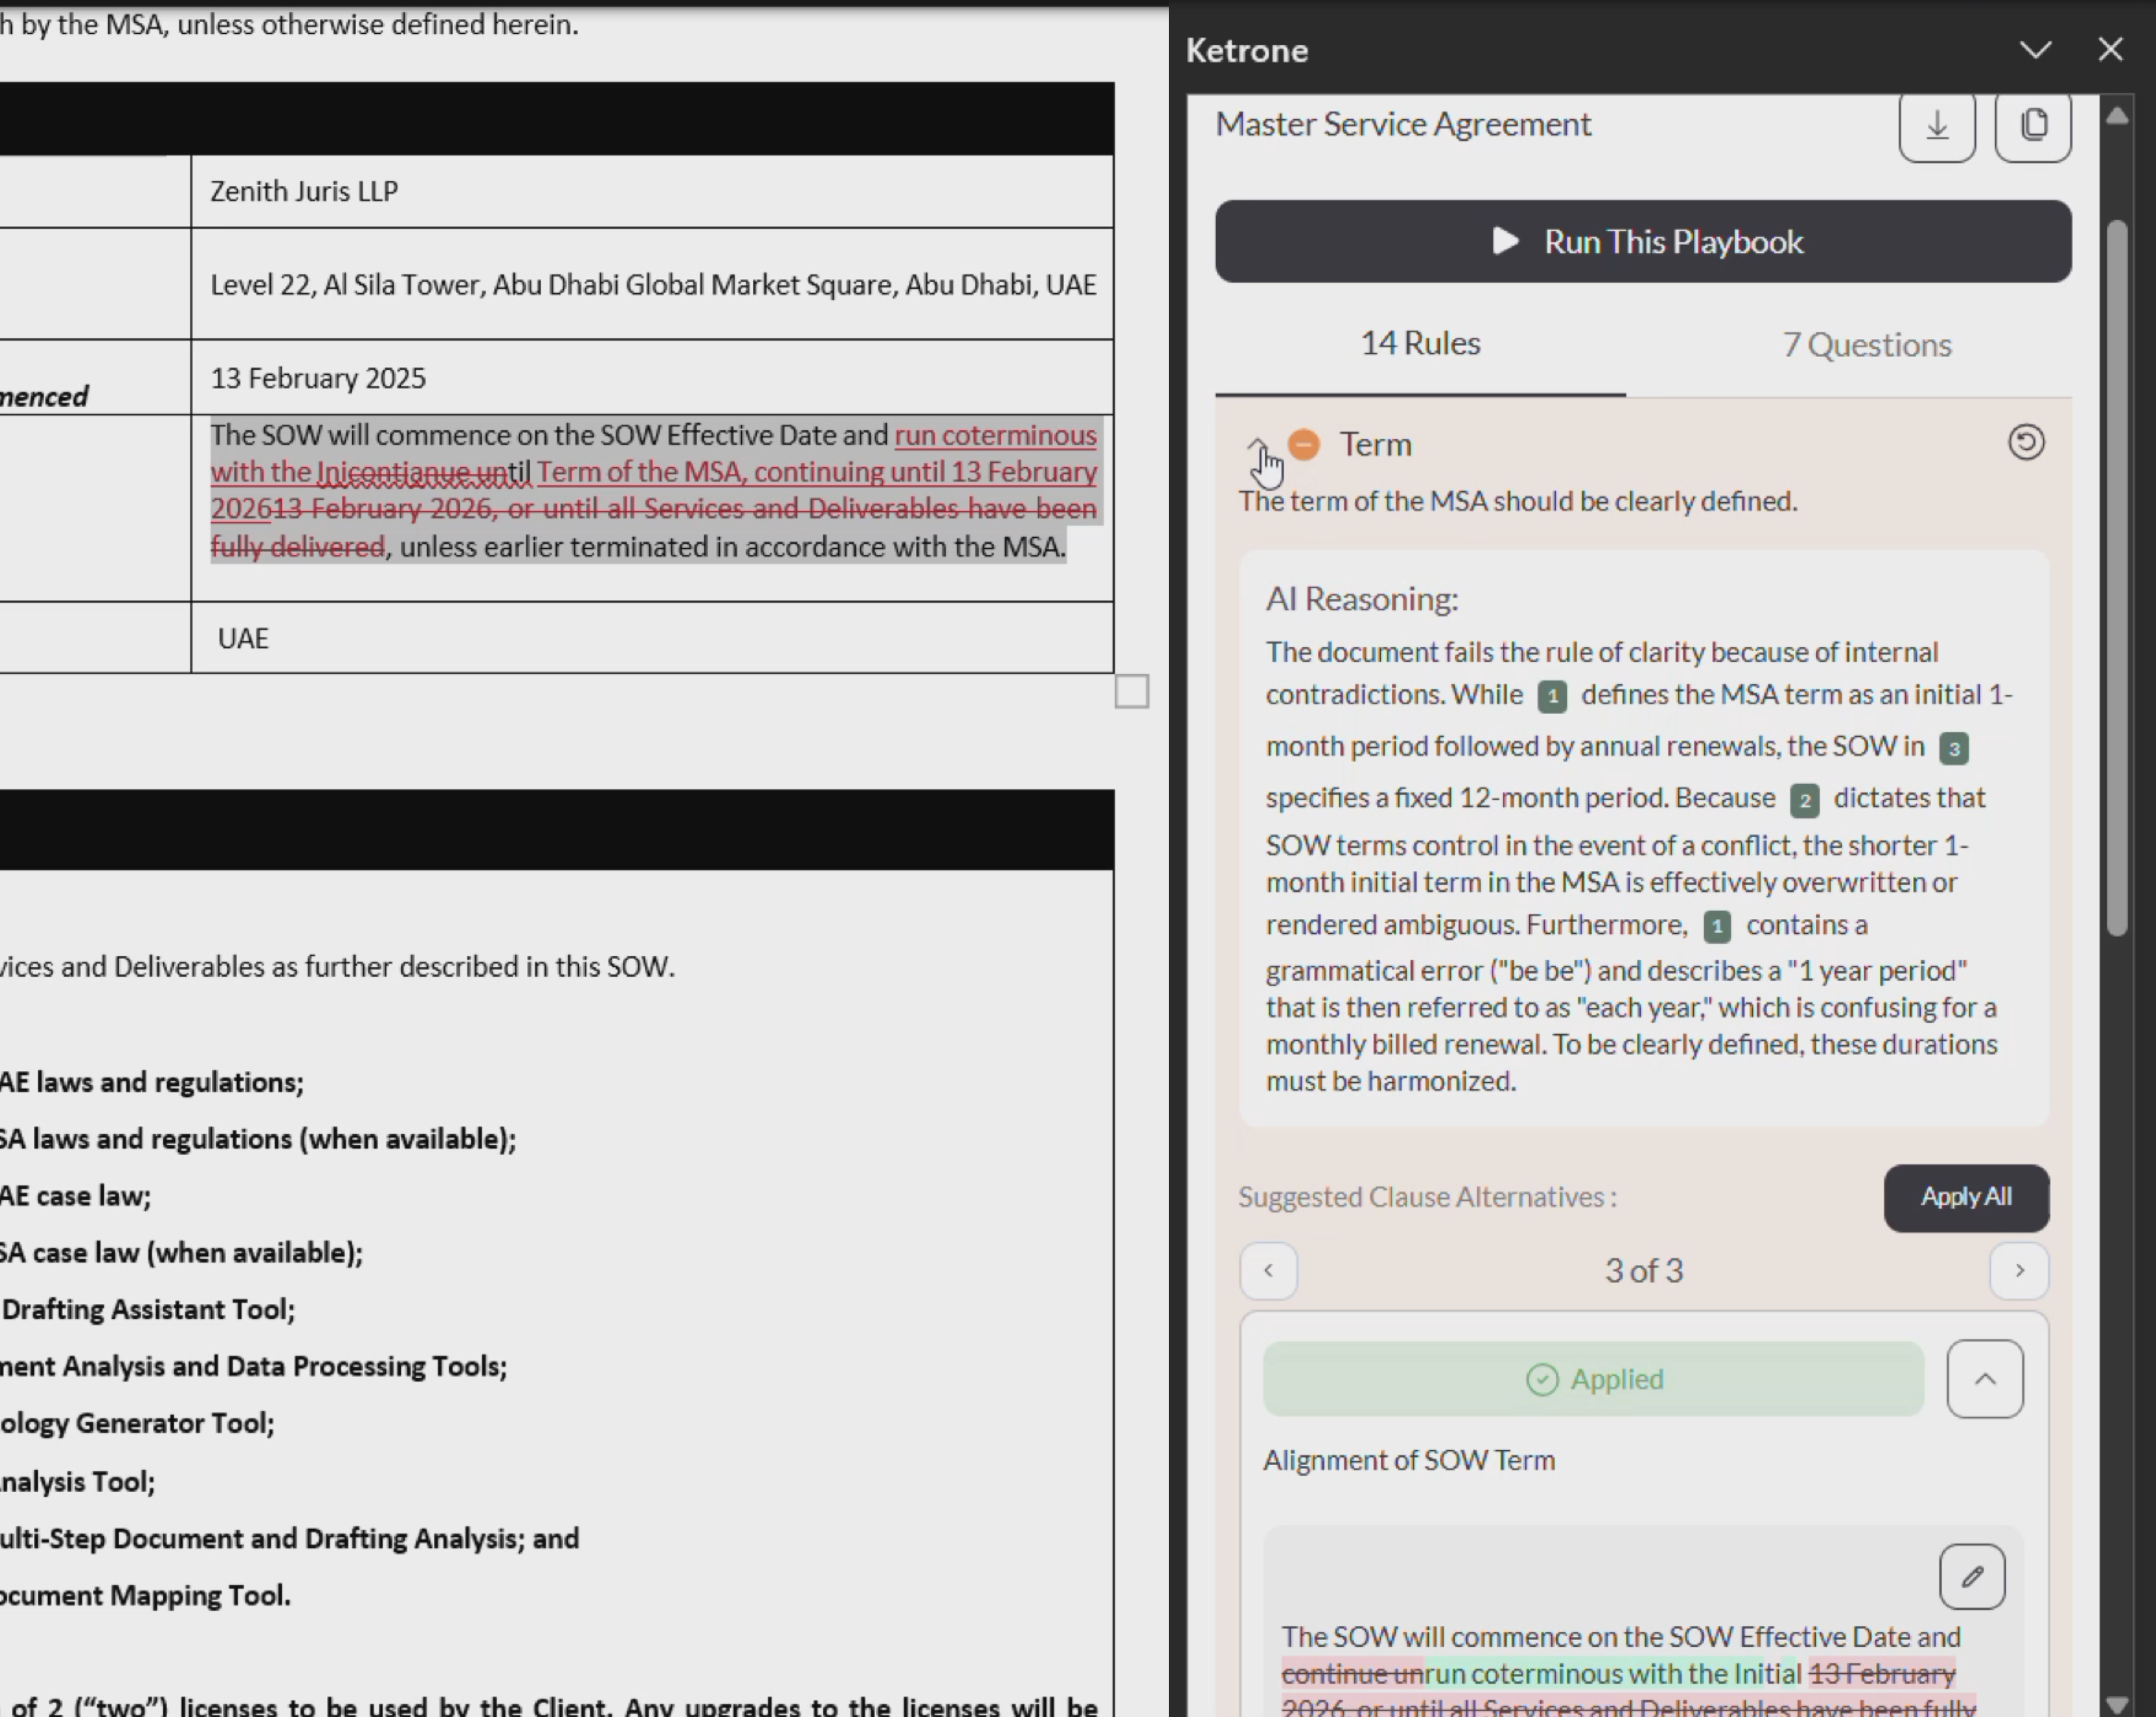Image resolution: width=2156 pixels, height=1717 pixels.
Task: Click the 'ocument Mapping Tool.' list item
Action: (145, 1595)
